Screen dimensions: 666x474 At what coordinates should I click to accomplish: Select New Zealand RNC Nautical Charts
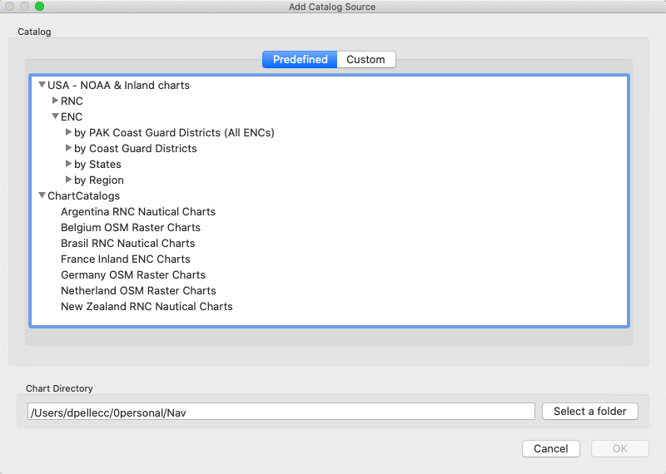[x=147, y=306]
